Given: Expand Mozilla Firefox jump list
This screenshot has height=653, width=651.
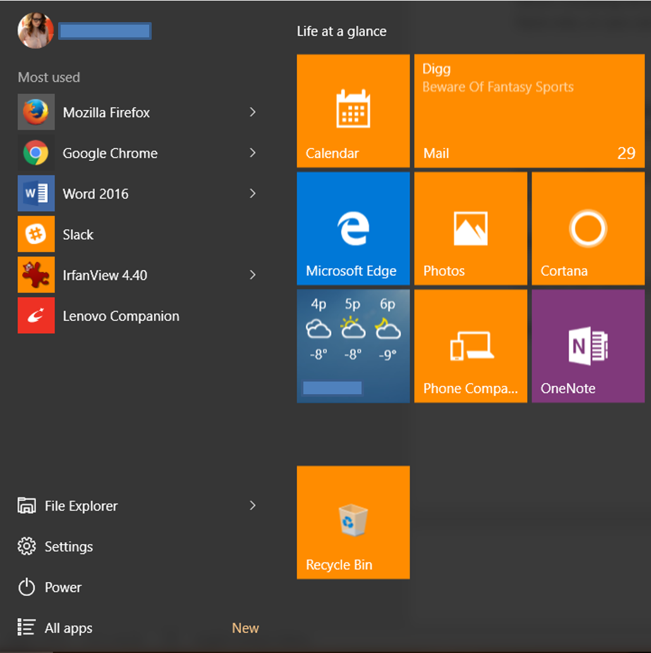Looking at the screenshot, I should click(x=253, y=112).
